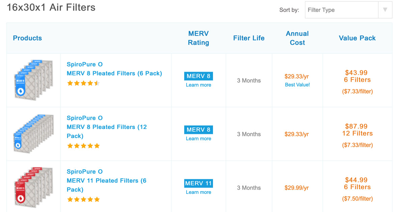Open SpiroPure O MERV 8 Pleated Filters (6 Pack)
The width and height of the screenshot is (405, 212).
[x=114, y=69]
